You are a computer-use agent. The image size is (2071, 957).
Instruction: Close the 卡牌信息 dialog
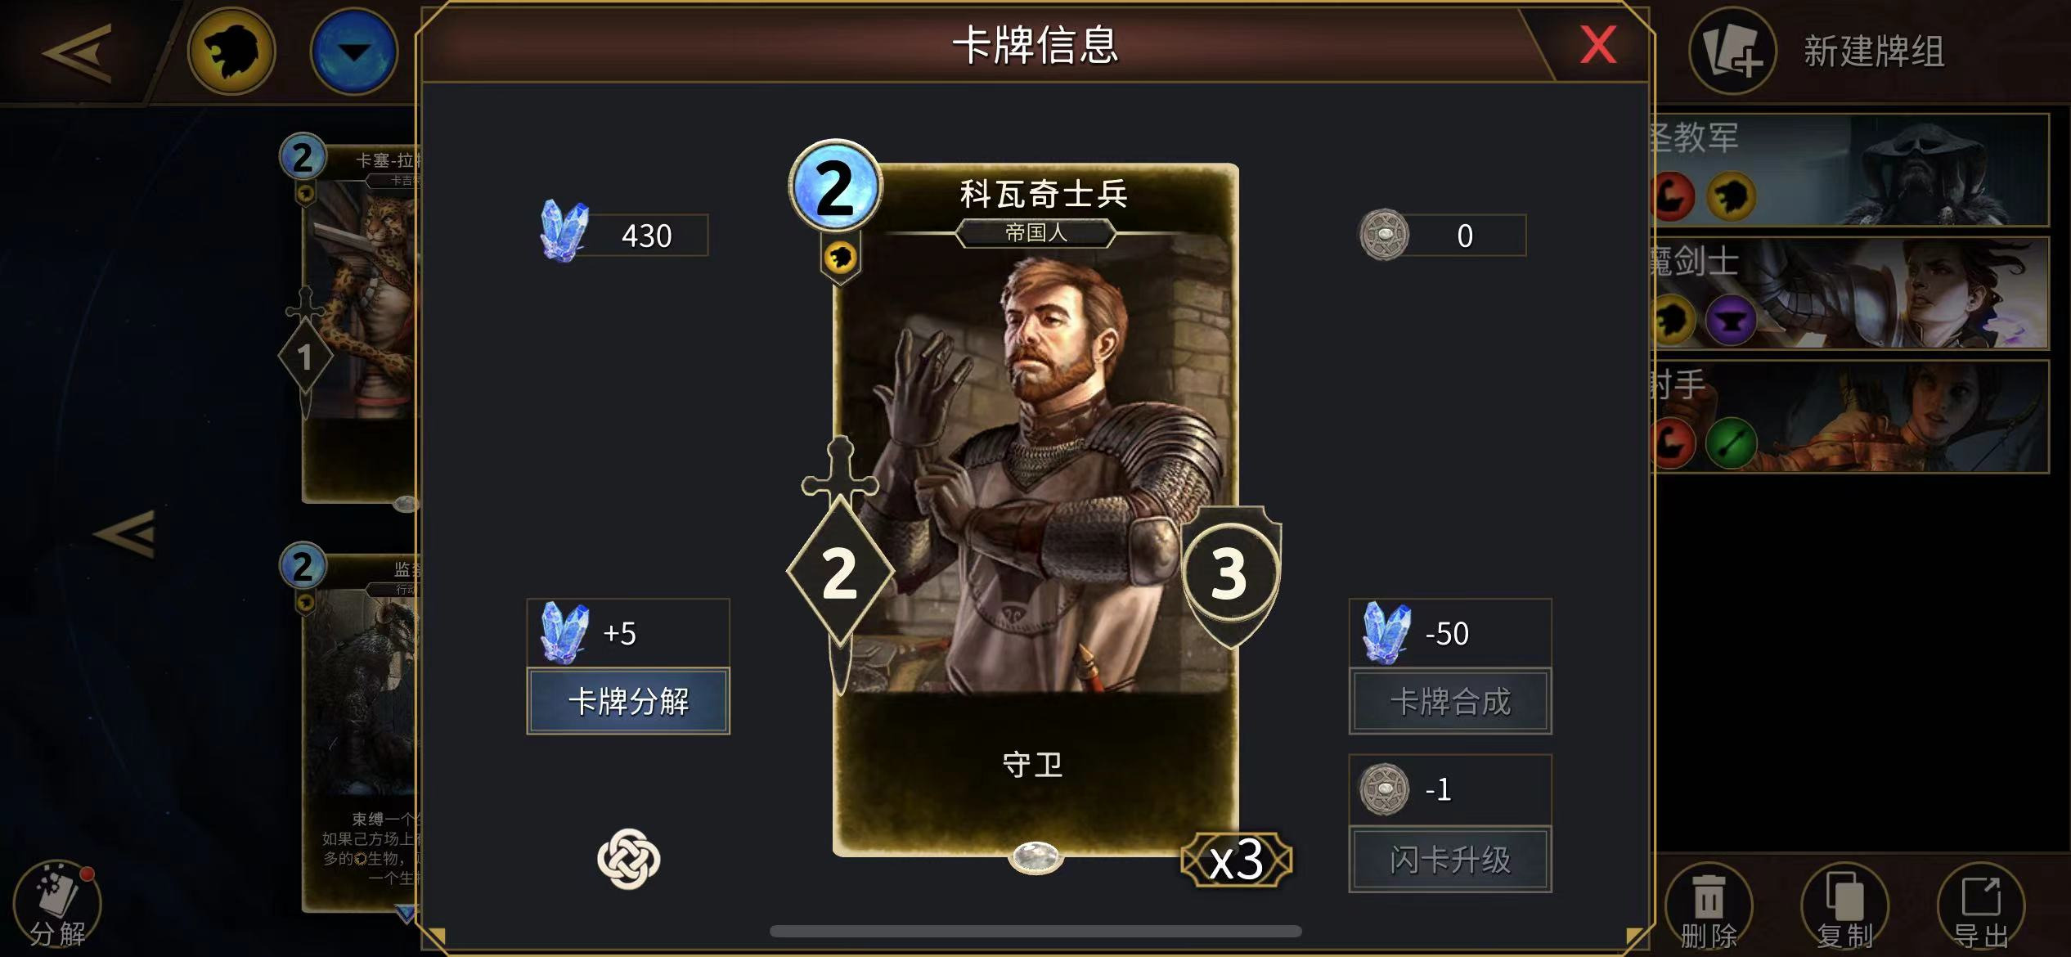click(x=1597, y=44)
